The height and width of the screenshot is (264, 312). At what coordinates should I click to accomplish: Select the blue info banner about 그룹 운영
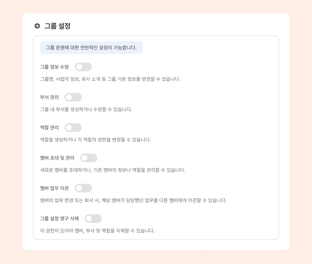click(x=91, y=48)
